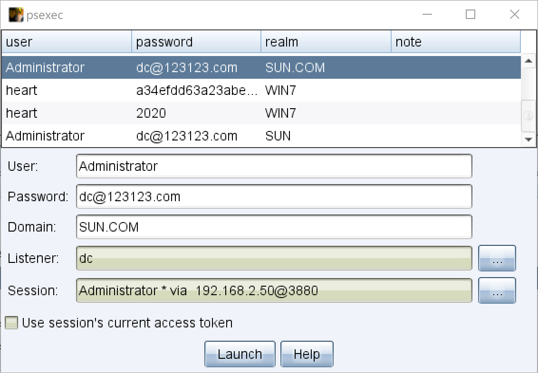Select the Administrator SUN.COM credential row
This screenshot has width=538, height=373.
pos(261,67)
